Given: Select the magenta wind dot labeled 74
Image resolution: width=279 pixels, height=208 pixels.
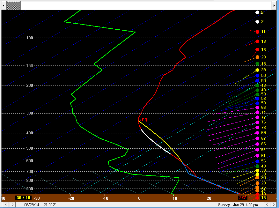Looking at the screenshot, I should (257, 112).
